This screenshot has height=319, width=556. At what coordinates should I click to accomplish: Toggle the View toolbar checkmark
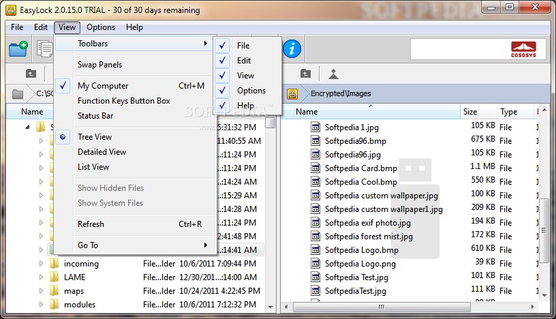(222, 75)
